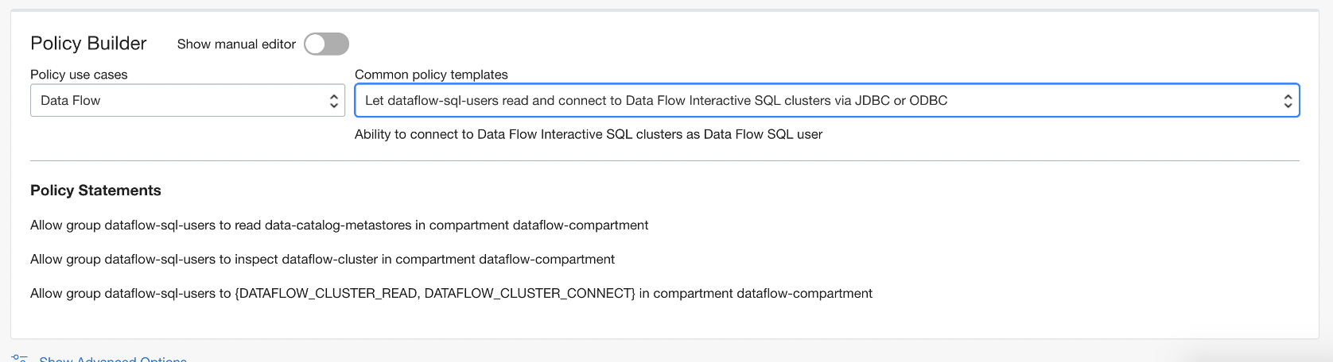Select the data-catalog-metastores read policy statement
This screenshot has height=362, width=1333.
(339, 225)
